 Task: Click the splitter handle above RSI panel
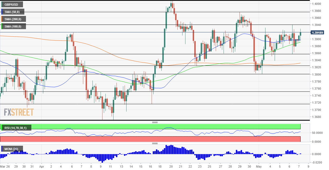pyautogui.click(x=155, y=122)
